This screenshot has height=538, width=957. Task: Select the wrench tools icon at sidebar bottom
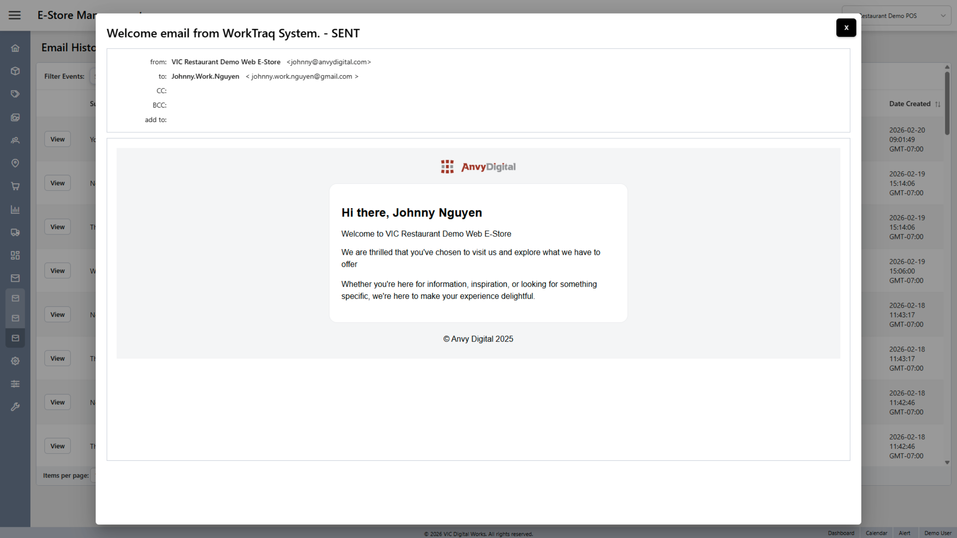click(x=15, y=406)
